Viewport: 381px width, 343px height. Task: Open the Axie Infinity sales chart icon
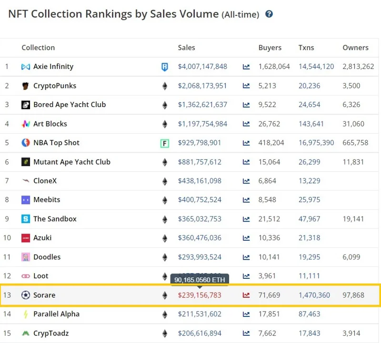click(246, 67)
